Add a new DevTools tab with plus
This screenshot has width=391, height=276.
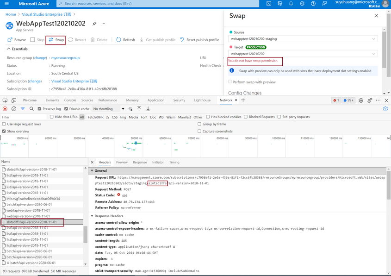point(243,100)
